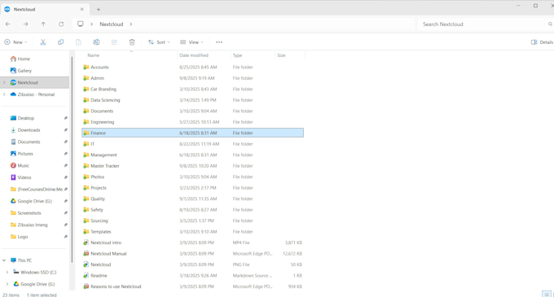554x297 pixels.
Task: Go forward with the right arrow
Action: [x=25, y=24]
